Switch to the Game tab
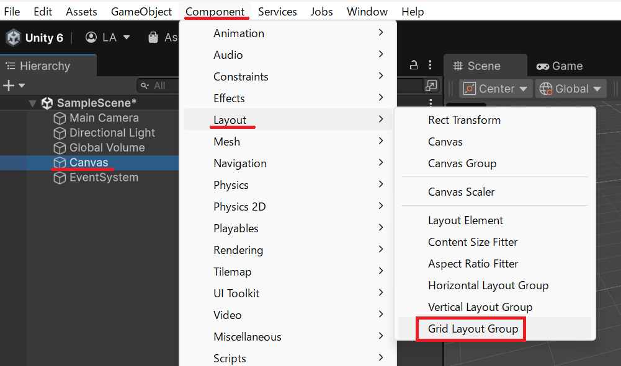 560,66
